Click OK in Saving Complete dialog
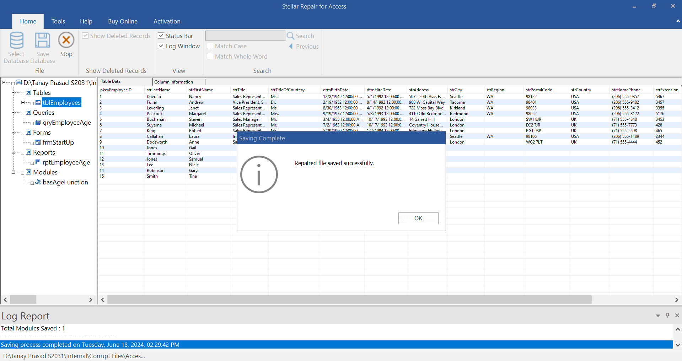The width and height of the screenshot is (682, 361). coord(418,218)
